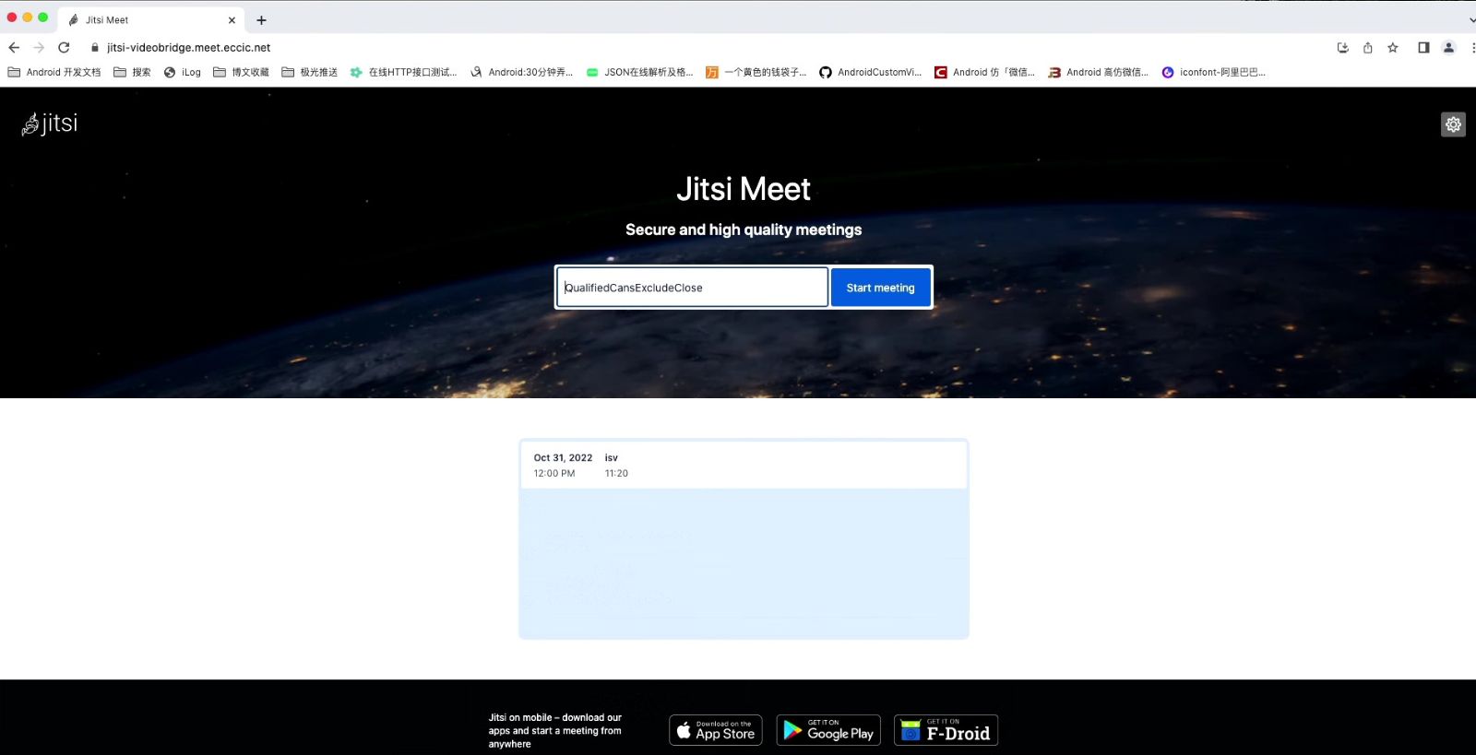1476x755 pixels.
Task: Open the browser profile icon
Action: point(1448,47)
